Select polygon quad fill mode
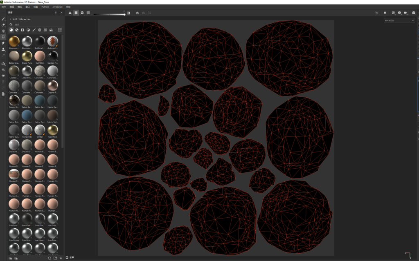 [x=76, y=13]
